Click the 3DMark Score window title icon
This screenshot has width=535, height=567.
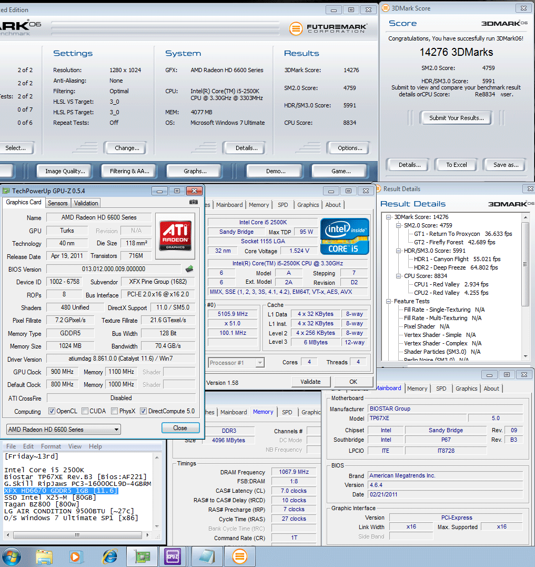(x=386, y=8)
